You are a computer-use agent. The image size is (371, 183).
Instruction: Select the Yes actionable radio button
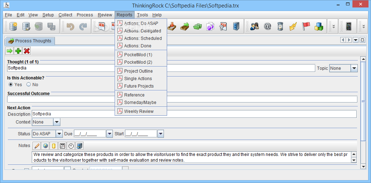point(11,84)
